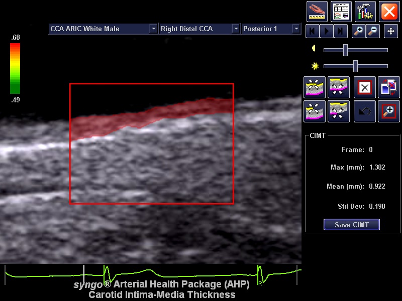Open the CCA ARIC White Male dropdown

(153, 29)
